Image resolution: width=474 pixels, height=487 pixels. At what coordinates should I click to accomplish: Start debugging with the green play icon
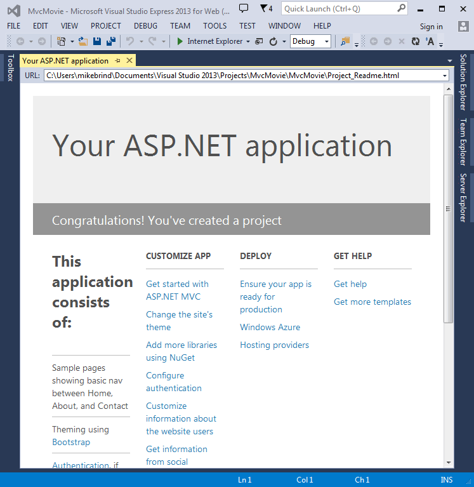coord(180,41)
